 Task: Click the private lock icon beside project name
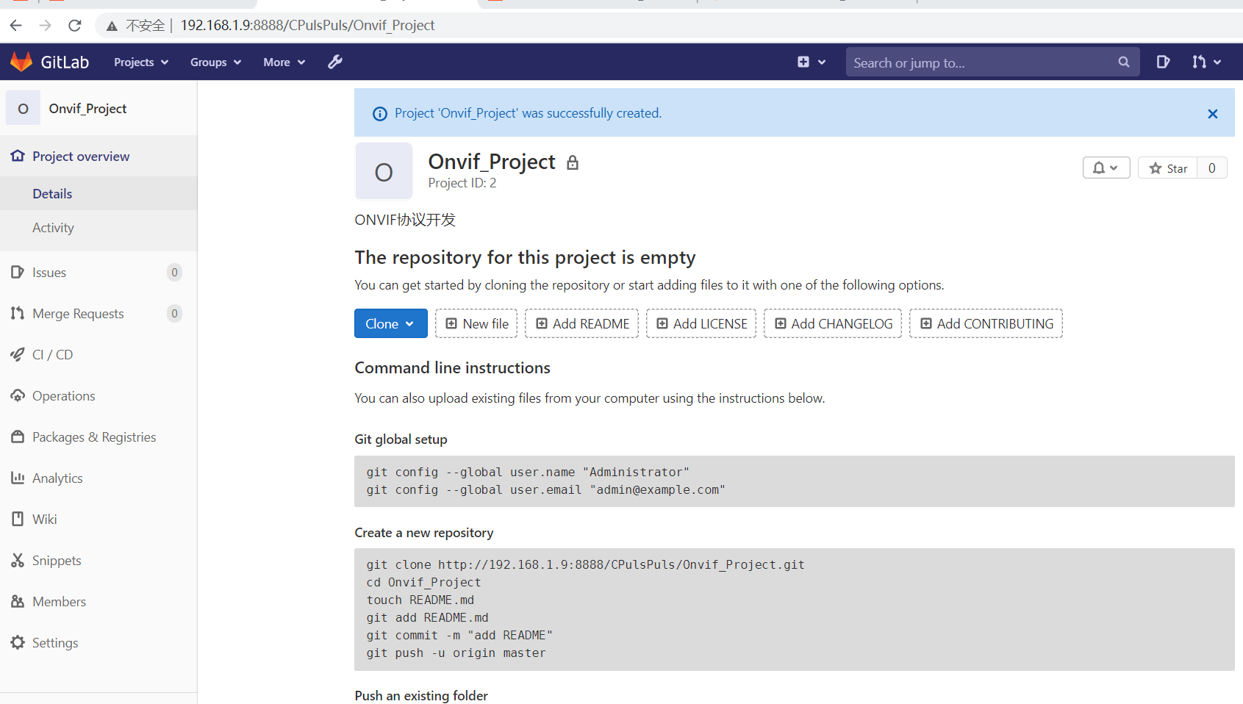click(x=573, y=162)
